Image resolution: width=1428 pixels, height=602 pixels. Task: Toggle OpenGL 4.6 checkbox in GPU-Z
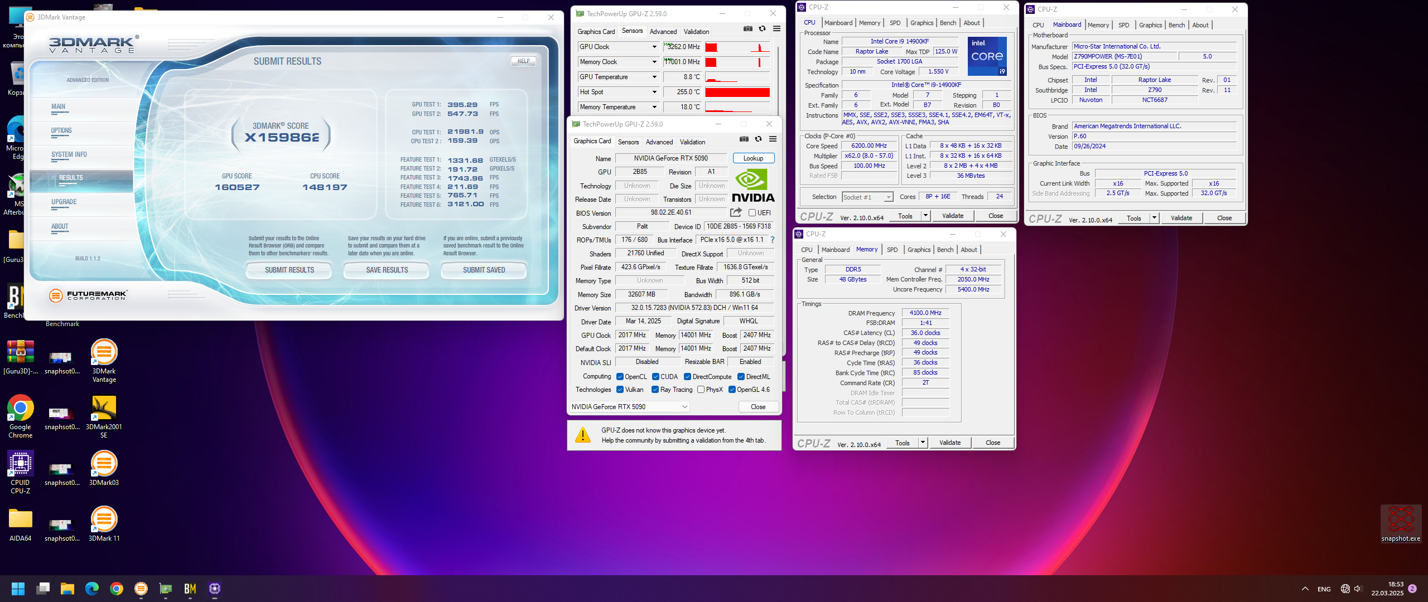[x=732, y=390]
